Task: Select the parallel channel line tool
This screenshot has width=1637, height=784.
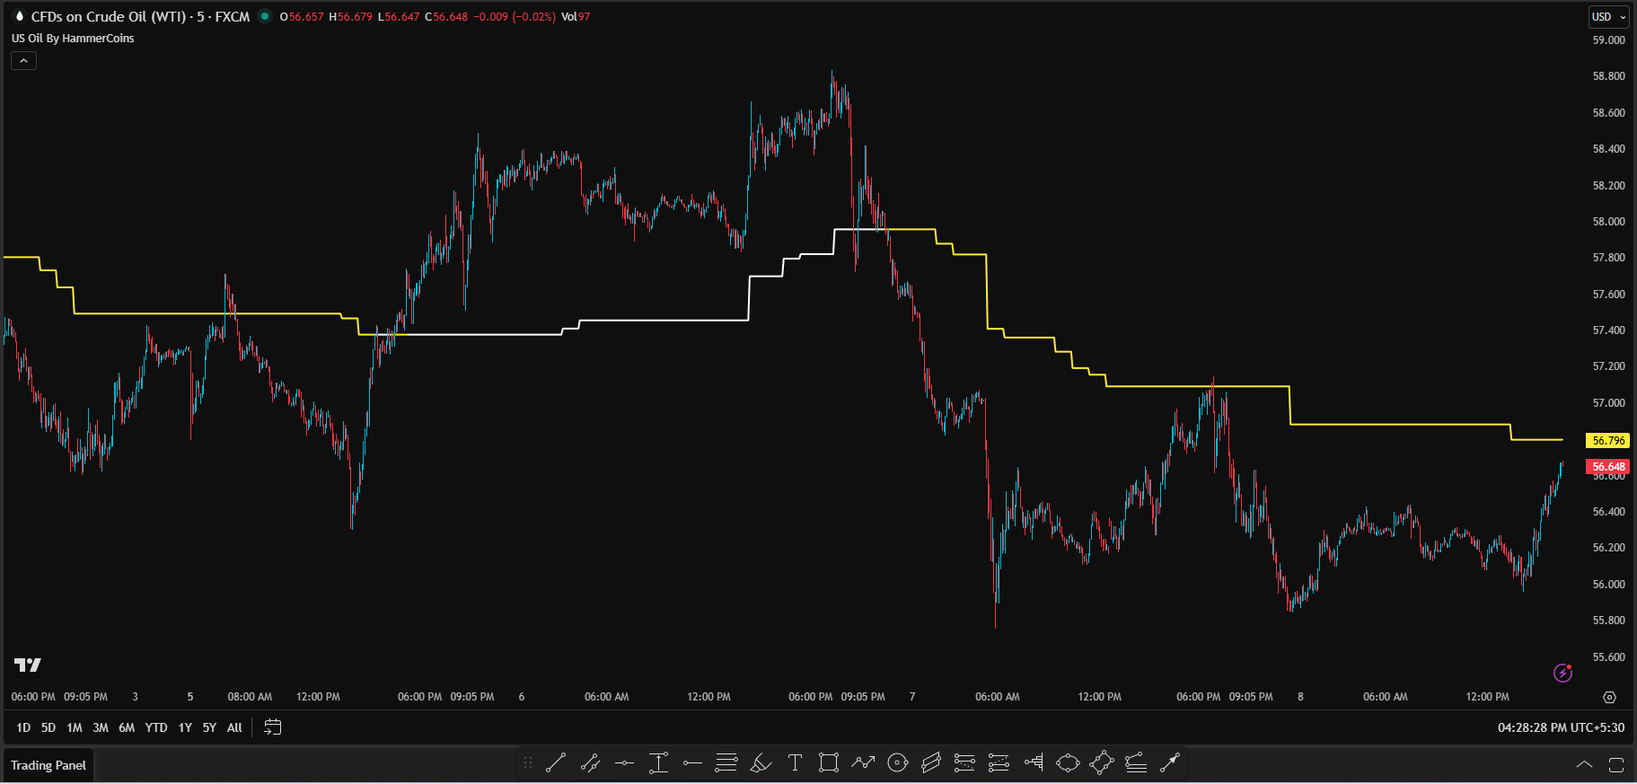Action: pyautogui.click(x=590, y=763)
